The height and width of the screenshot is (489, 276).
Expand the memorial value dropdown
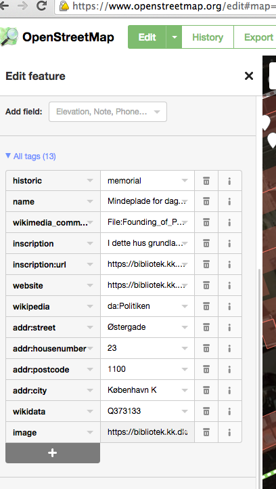pyautogui.click(x=185, y=181)
